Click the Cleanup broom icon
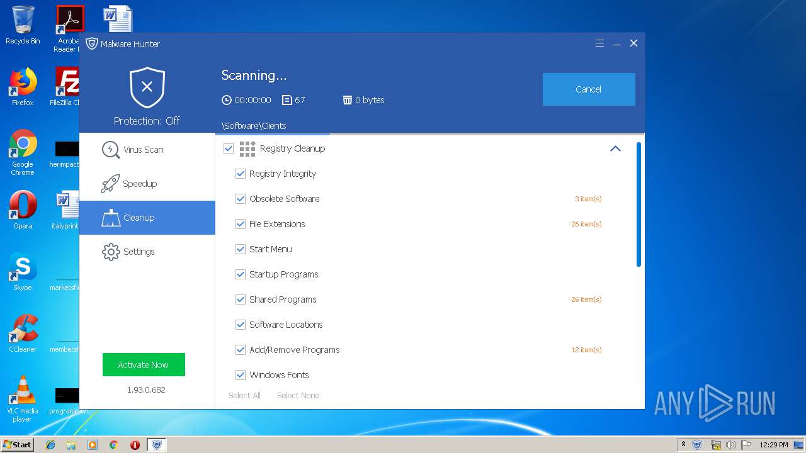 point(111,218)
